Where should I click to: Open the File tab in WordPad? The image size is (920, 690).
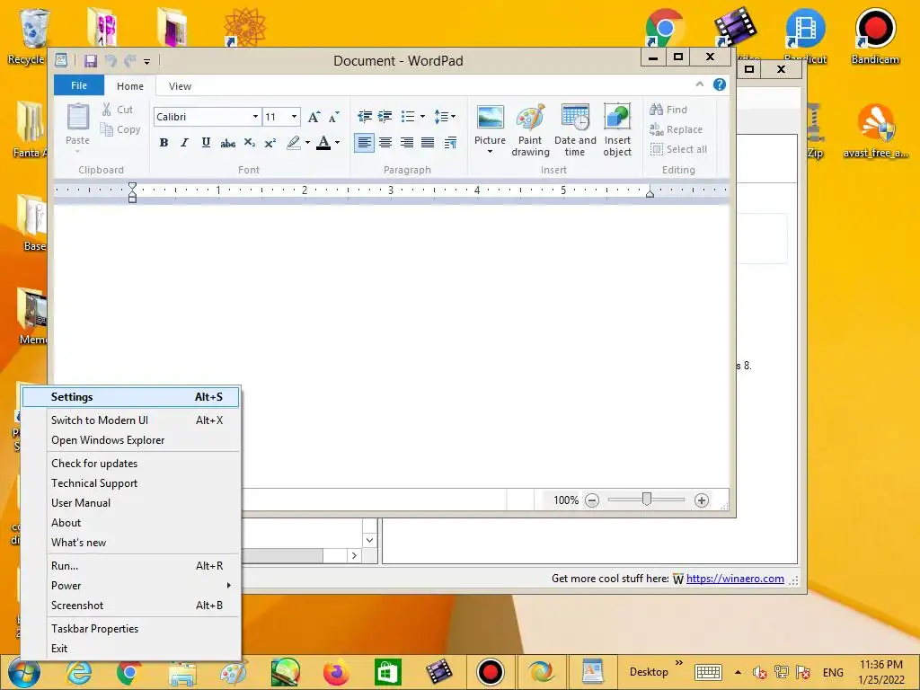point(79,85)
